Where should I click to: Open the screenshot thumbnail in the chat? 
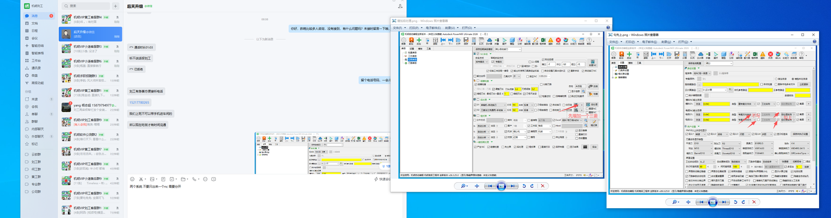tap(323, 153)
